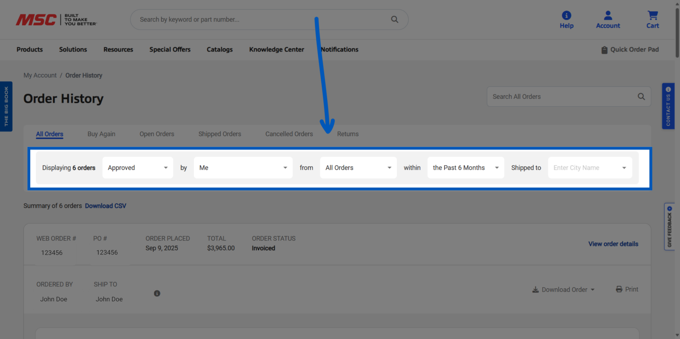Click the Order History breadcrumb

coord(84,75)
